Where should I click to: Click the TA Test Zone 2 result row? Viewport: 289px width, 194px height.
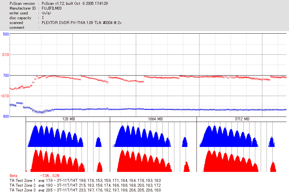point(85,185)
